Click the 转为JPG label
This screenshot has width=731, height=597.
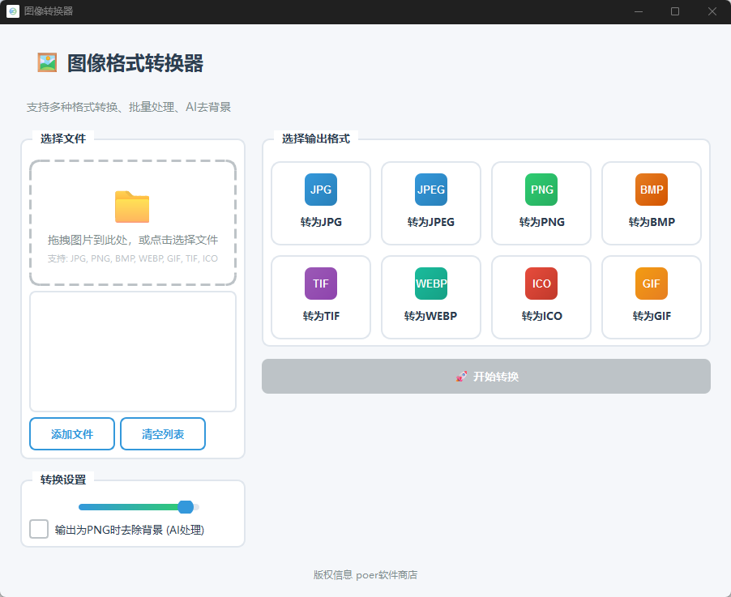click(321, 222)
